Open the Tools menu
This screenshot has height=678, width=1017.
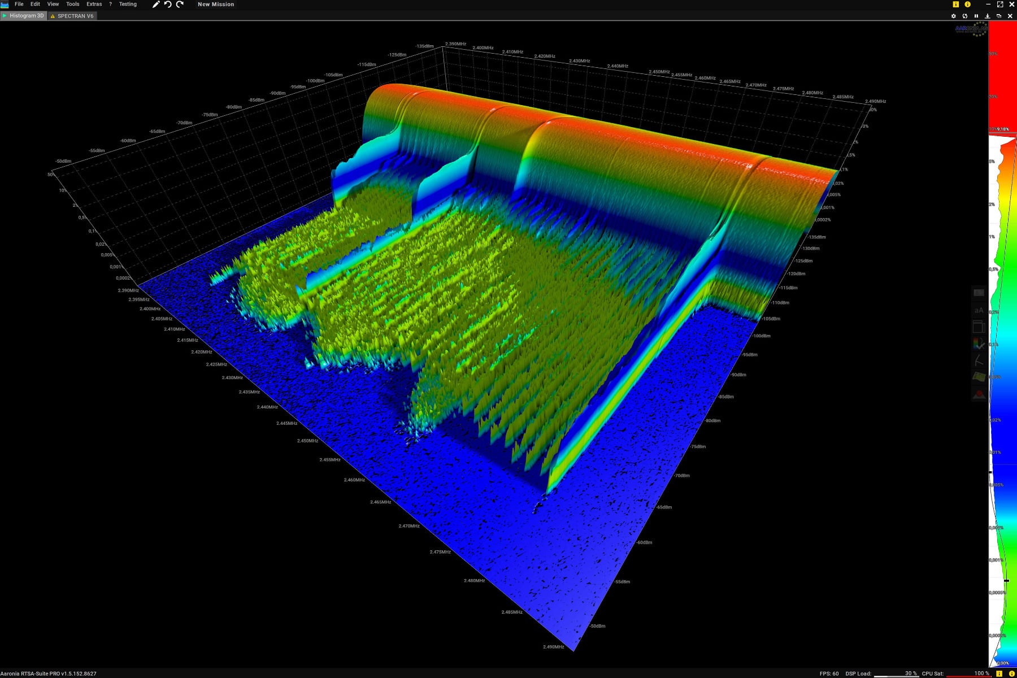click(72, 4)
